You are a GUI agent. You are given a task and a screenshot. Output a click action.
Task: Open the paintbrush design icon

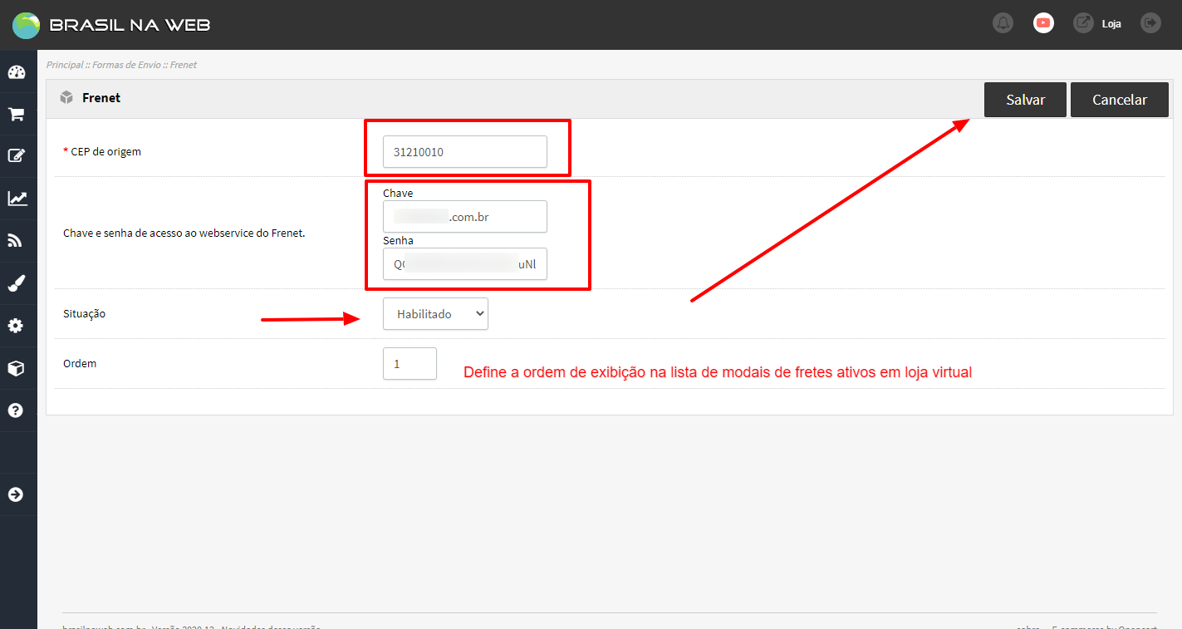click(17, 283)
